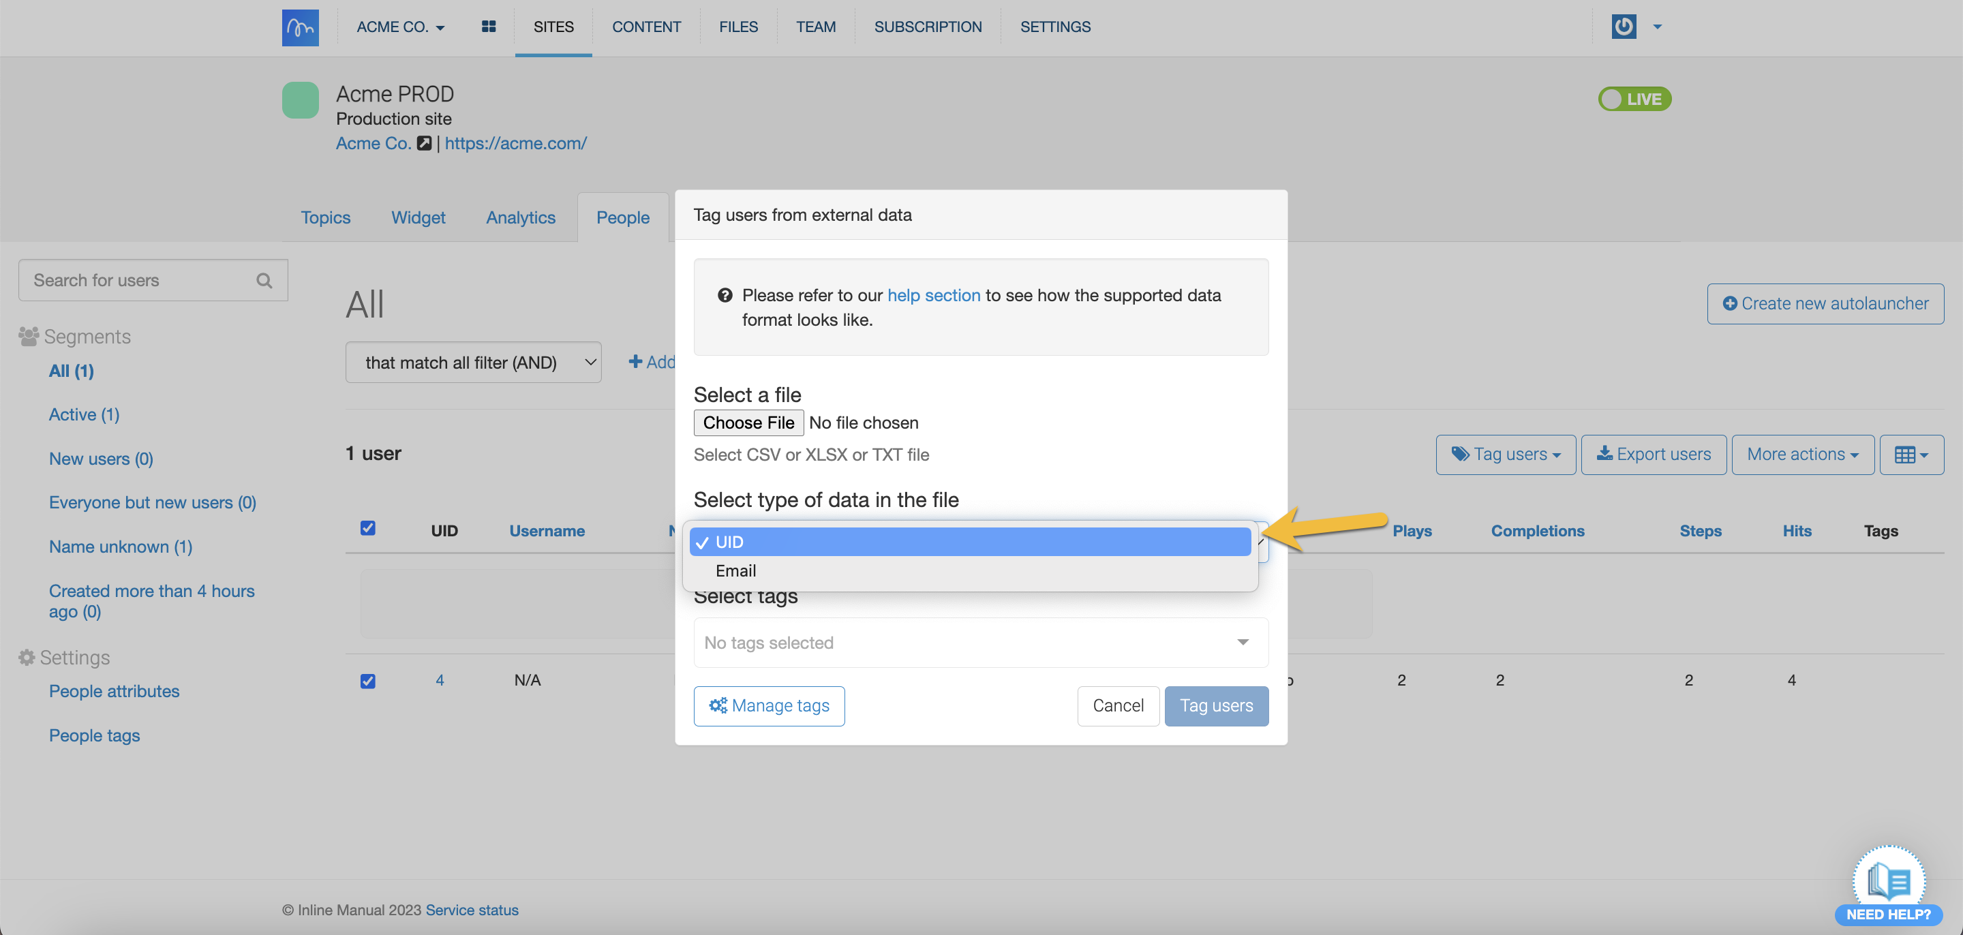The image size is (1963, 935).
Task: Expand the ACME CO. organization dropdown
Action: [400, 27]
